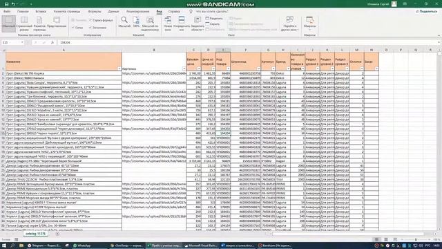The height and width of the screenshot is (249, 442).
Task: Toggle the Ruler (Линейка) checkbox
Action: click(x=79, y=20)
